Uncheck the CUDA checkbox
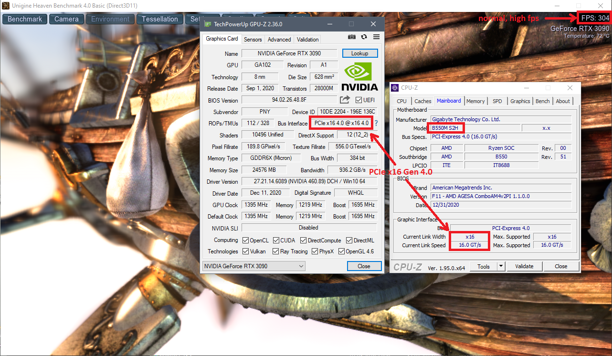The width and height of the screenshot is (612, 356). click(x=275, y=240)
